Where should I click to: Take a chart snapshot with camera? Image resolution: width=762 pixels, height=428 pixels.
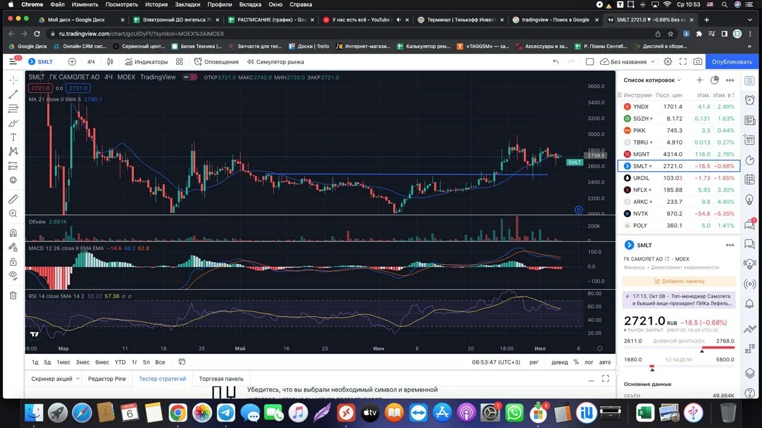[x=698, y=62]
